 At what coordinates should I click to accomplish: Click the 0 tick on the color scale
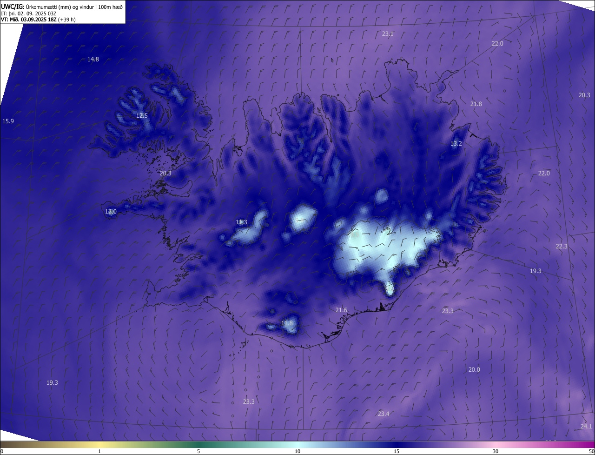click(2, 451)
